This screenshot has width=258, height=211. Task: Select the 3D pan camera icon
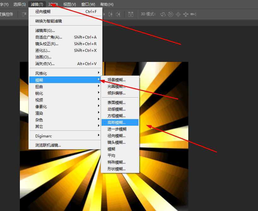pyautogui.click(x=178, y=14)
